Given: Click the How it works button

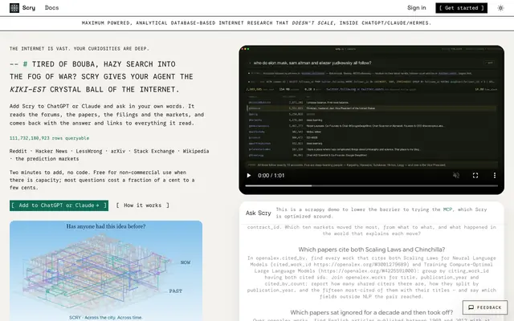Looking at the screenshot, I should click(x=143, y=205).
